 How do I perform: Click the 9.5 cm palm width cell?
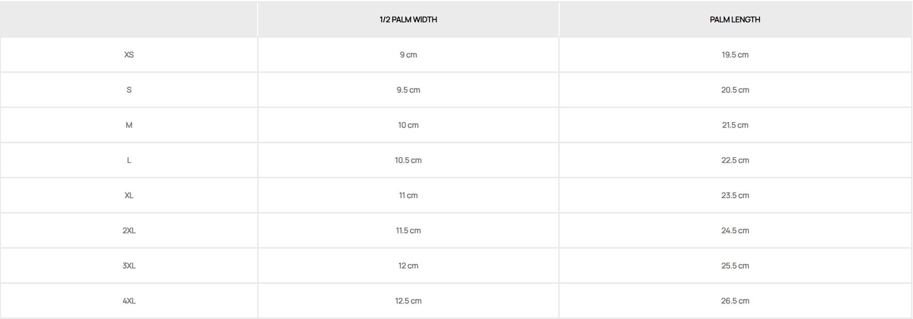(408, 90)
